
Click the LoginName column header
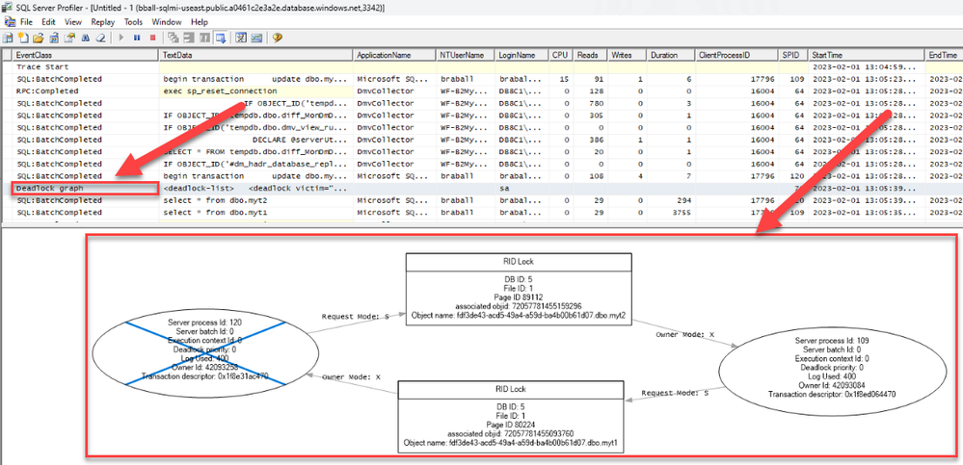[x=522, y=55]
